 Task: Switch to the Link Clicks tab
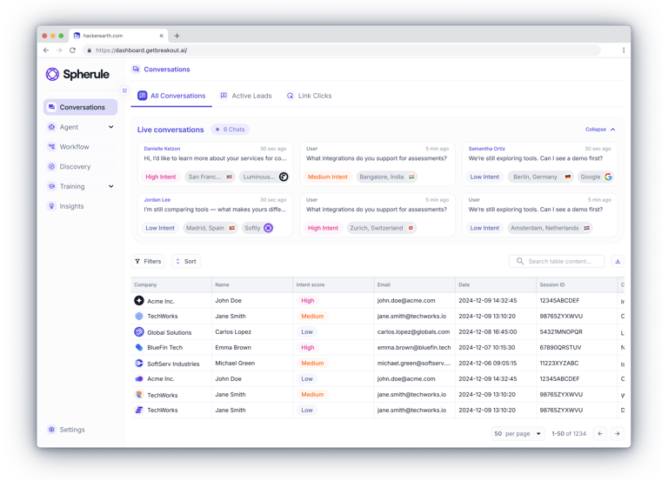tap(310, 96)
